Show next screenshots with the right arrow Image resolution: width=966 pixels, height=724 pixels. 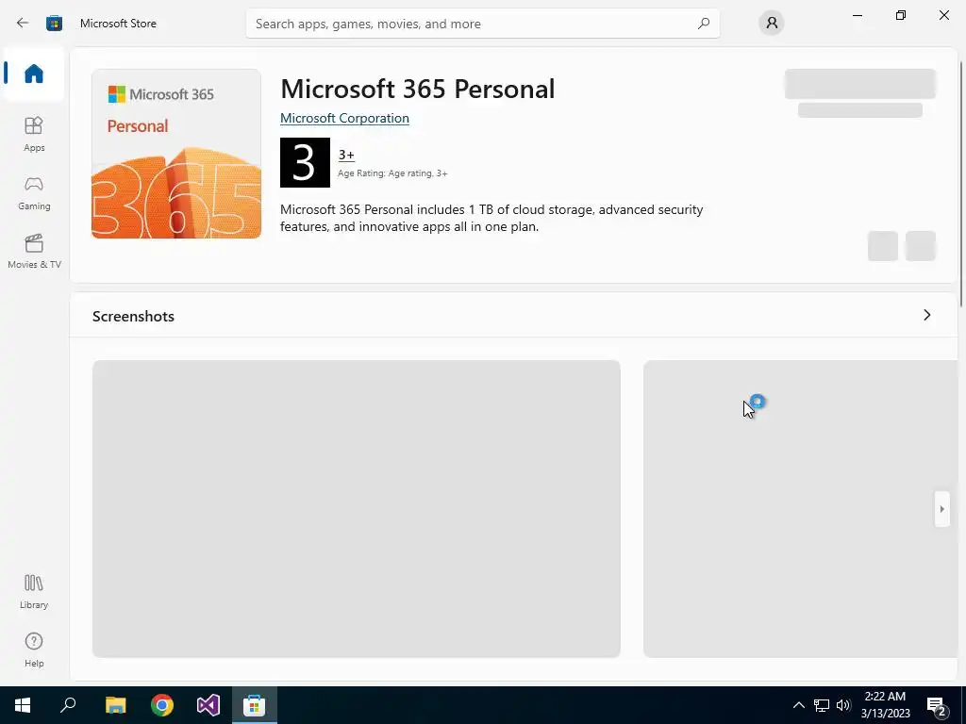[x=942, y=509]
